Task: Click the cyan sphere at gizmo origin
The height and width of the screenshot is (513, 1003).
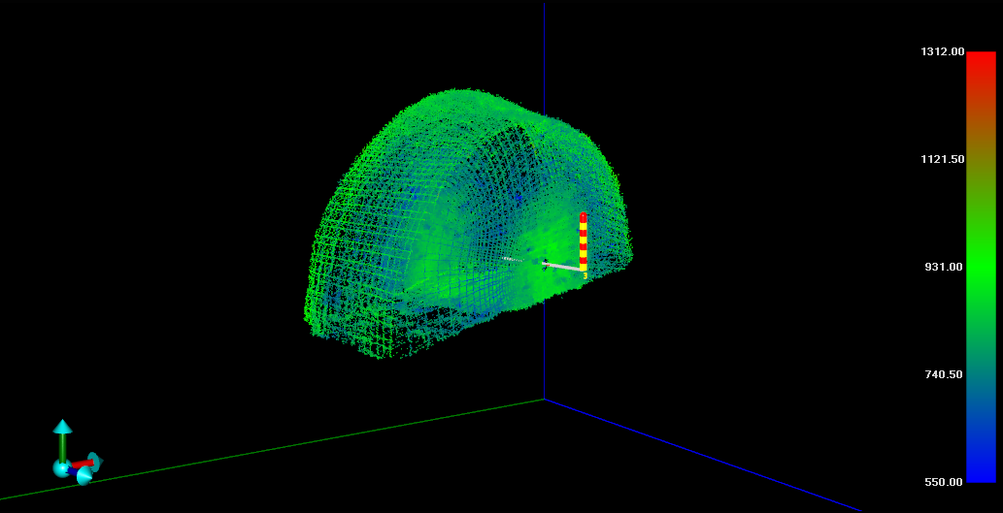Action: [61, 469]
